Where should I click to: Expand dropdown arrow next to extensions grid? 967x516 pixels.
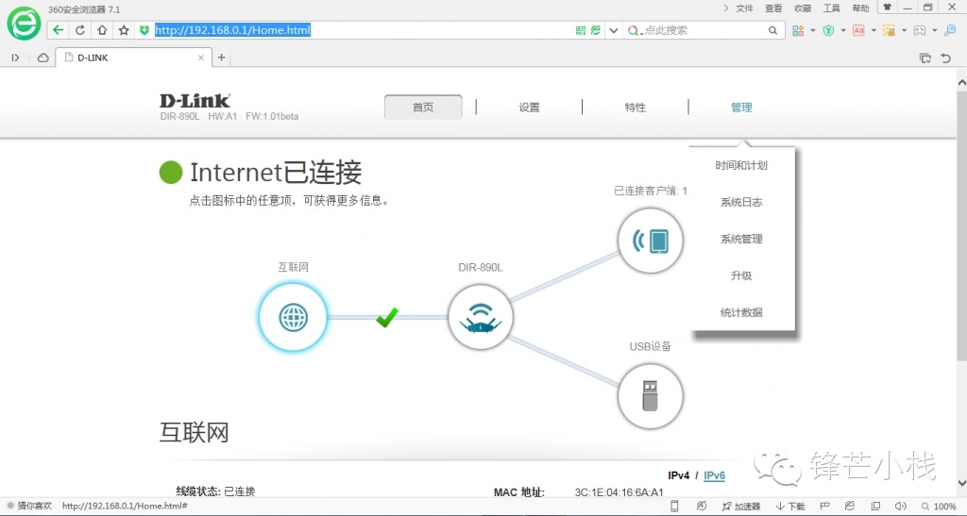813,30
